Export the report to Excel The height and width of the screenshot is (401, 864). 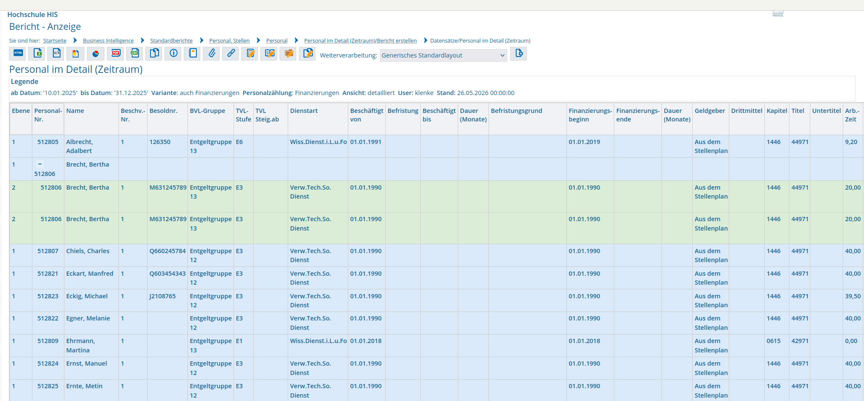tap(37, 53)
